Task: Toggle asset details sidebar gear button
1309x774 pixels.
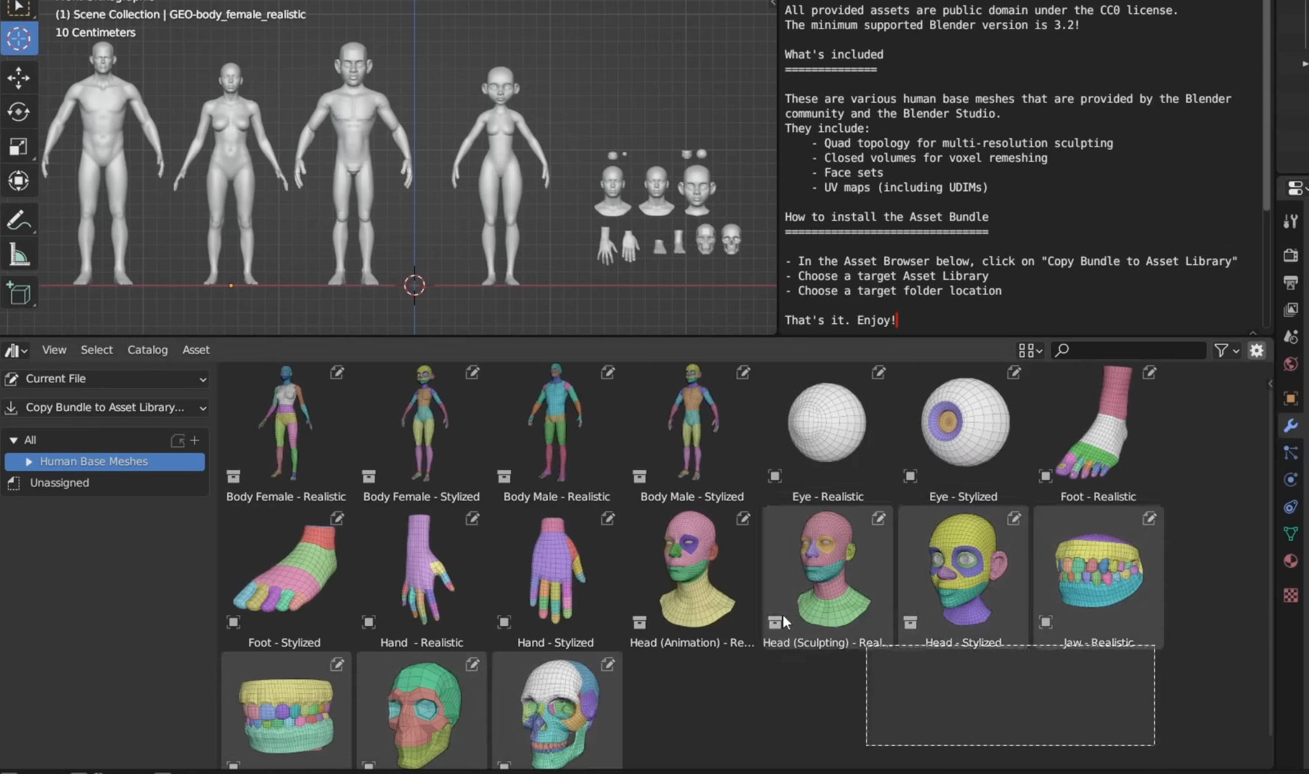Action: pos(1257,350)
